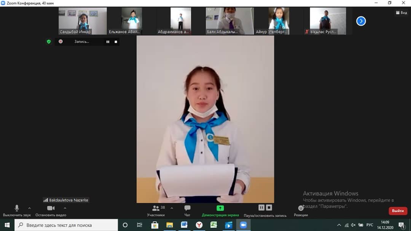Start Демонстрация экрана screen share
Viewport: 411px width, 231px height.
(x=220, y=211)
